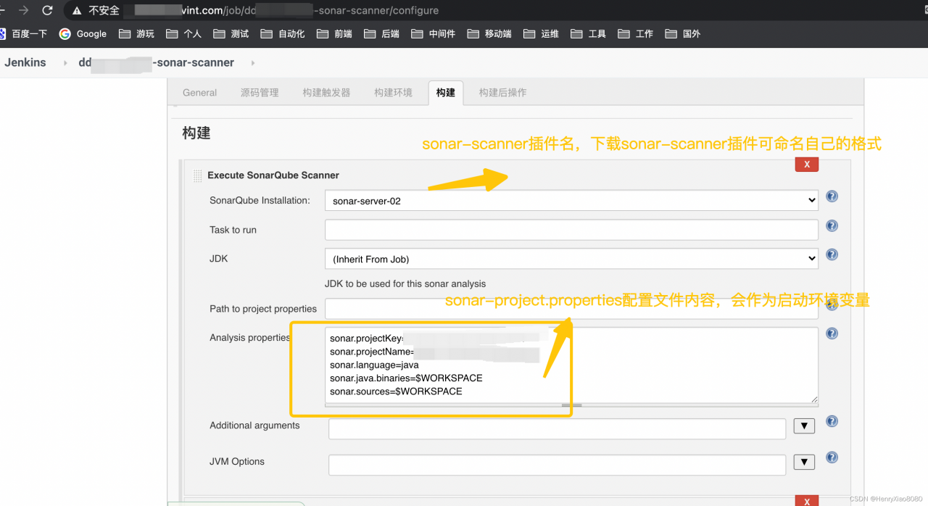Click the insecure site warning icon
Image resolution: width=928 pixels, height=506 pixels.
[76, 11]
